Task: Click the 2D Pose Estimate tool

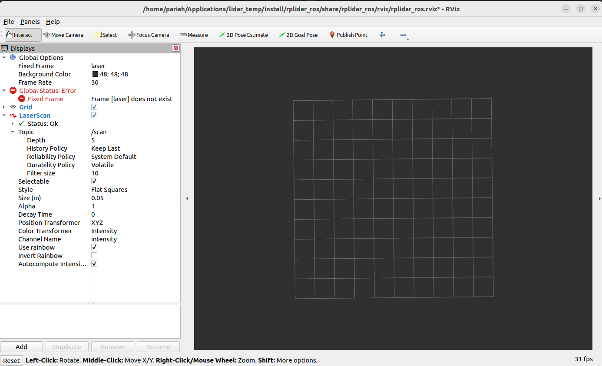Action: click(x=243, y=35)
